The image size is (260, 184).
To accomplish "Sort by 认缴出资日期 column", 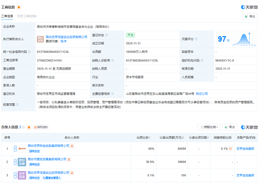I will [208, 138].
